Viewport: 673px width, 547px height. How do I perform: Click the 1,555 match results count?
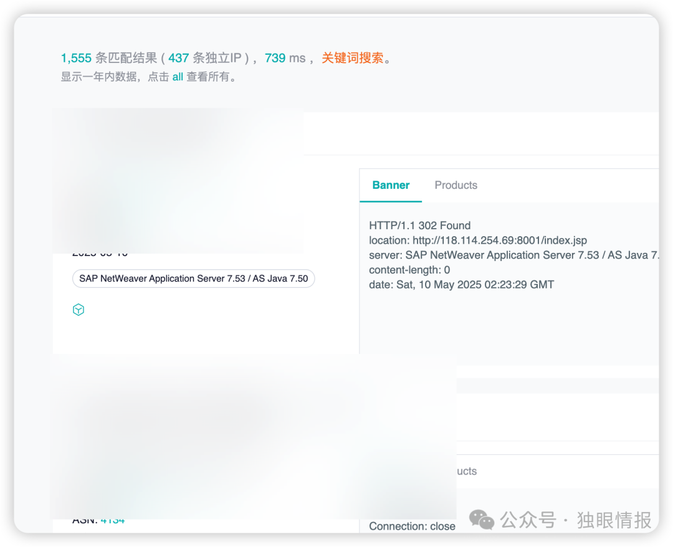click(x=76, y=58)
